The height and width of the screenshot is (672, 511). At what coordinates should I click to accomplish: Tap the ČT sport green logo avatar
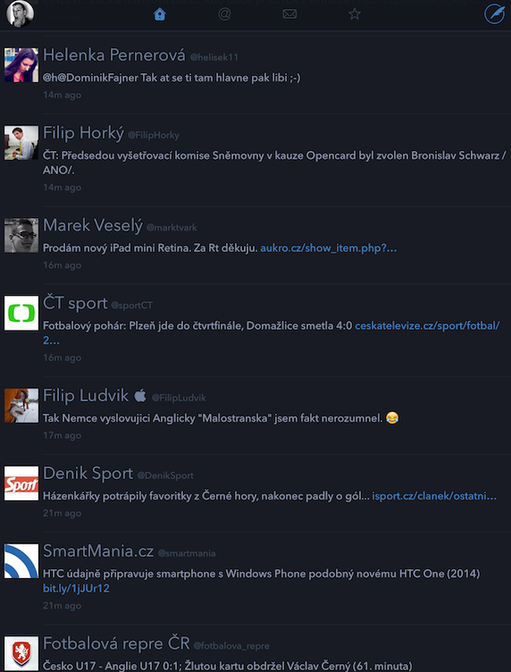pyautogui.click(x=21, y=313)
